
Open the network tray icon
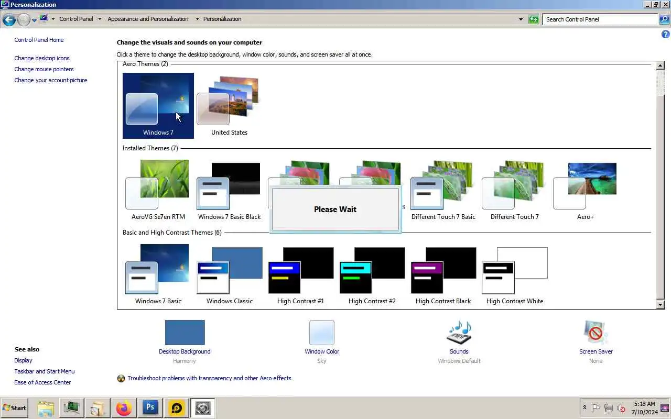(x=609, y=408)
